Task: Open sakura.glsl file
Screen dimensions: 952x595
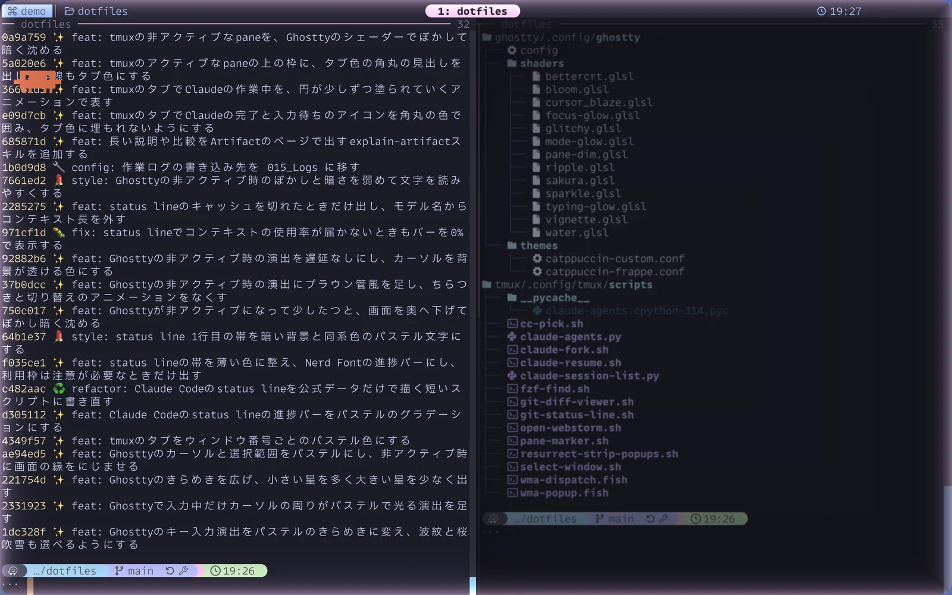Action: coord(574,180)
